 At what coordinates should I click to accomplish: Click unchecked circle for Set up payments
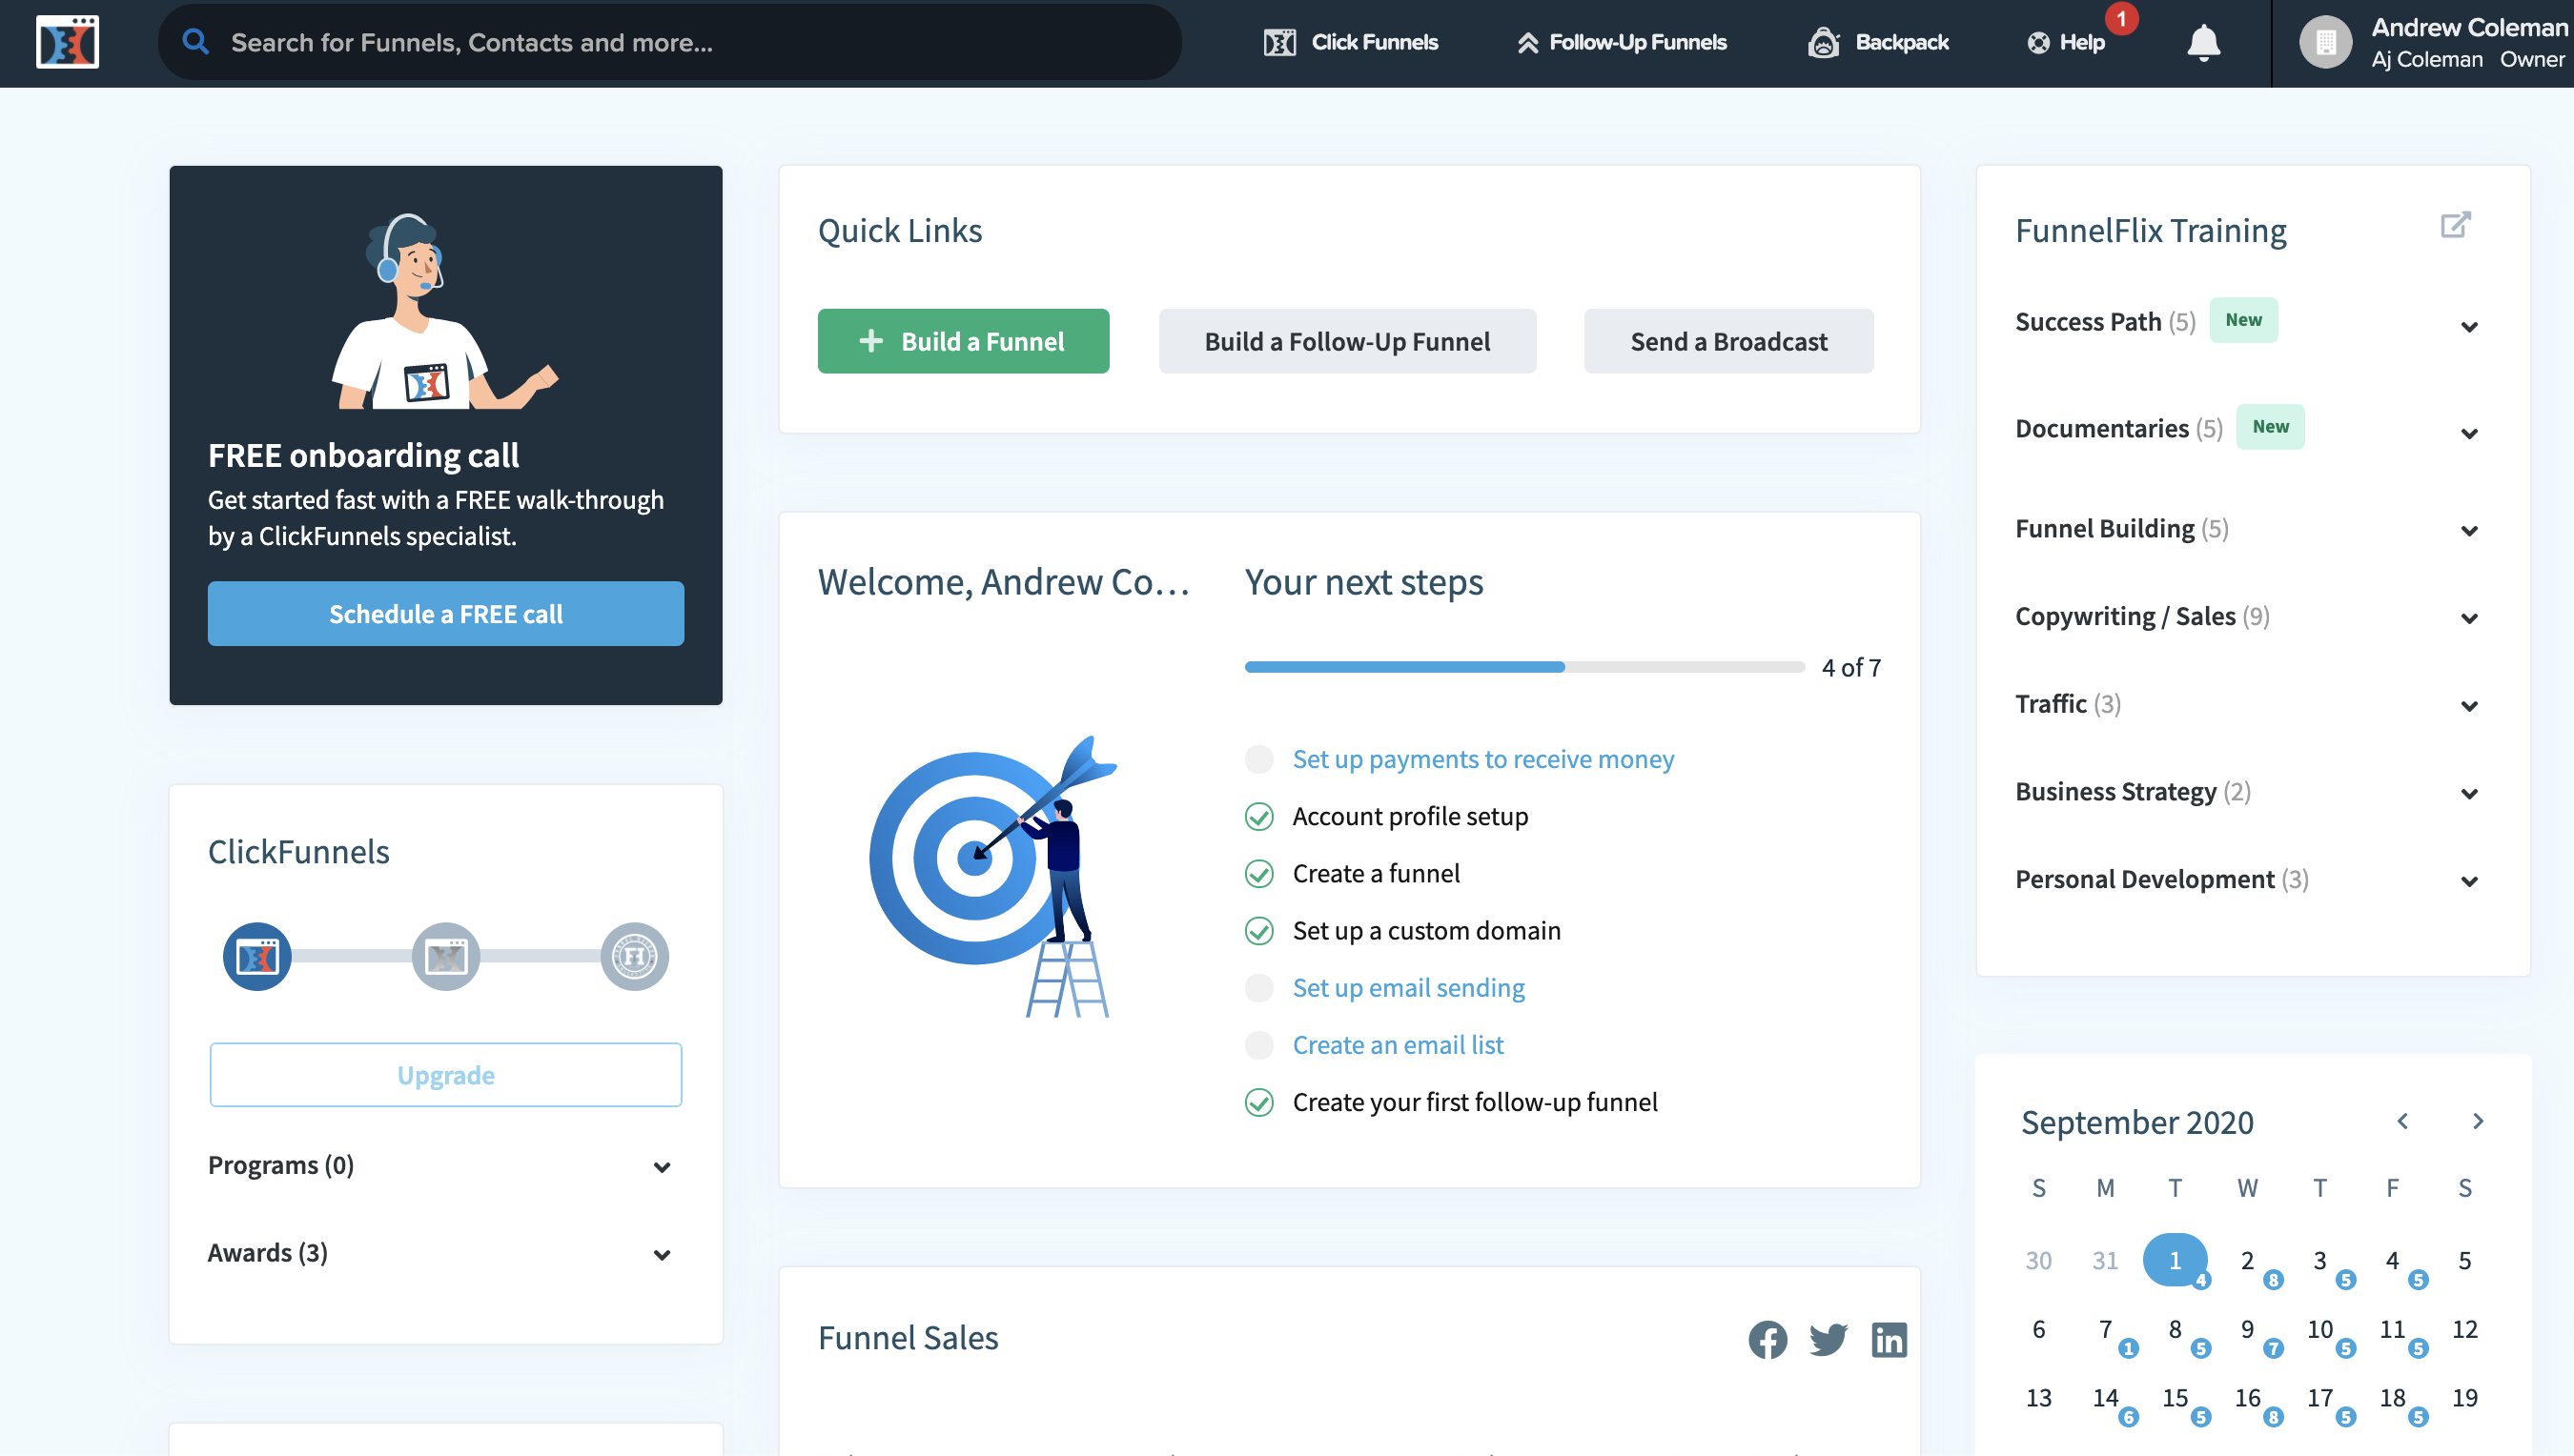click(x=1258, y=759)
